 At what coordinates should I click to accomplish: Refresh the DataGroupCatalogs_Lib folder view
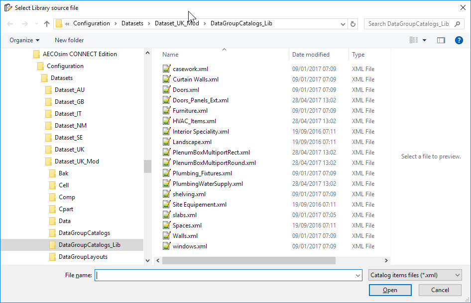[353, 24]
